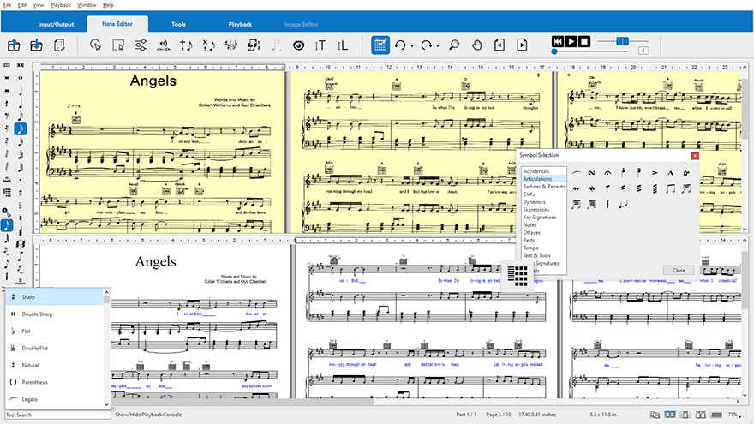Image resolution: width=754 pixels, height=424 pixels.
Task: Click the tempo slider blue handle
Action: point(622,41)
